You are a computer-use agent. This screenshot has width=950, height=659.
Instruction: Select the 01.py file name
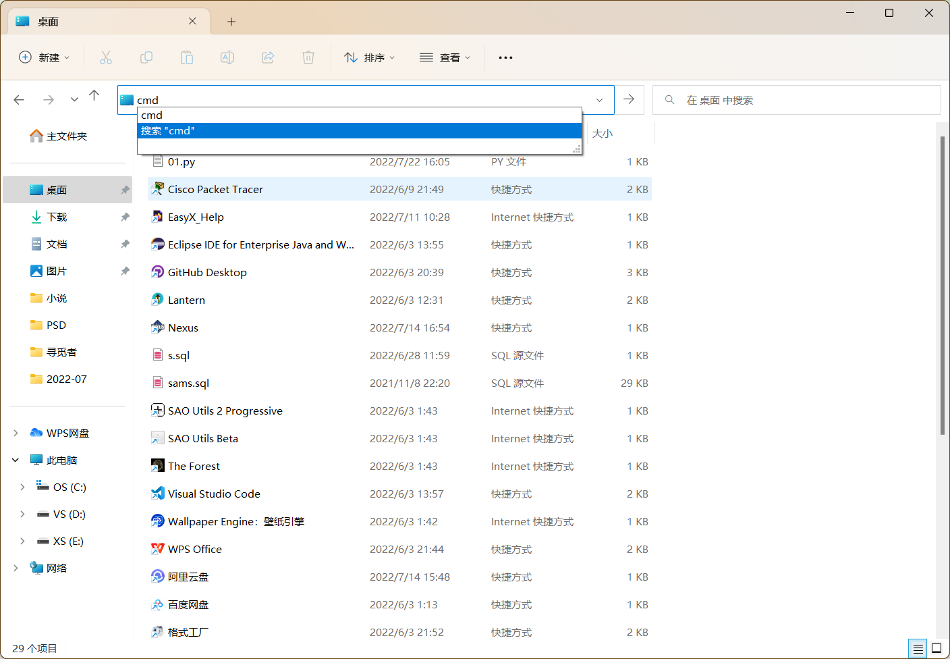pos(181,161)
